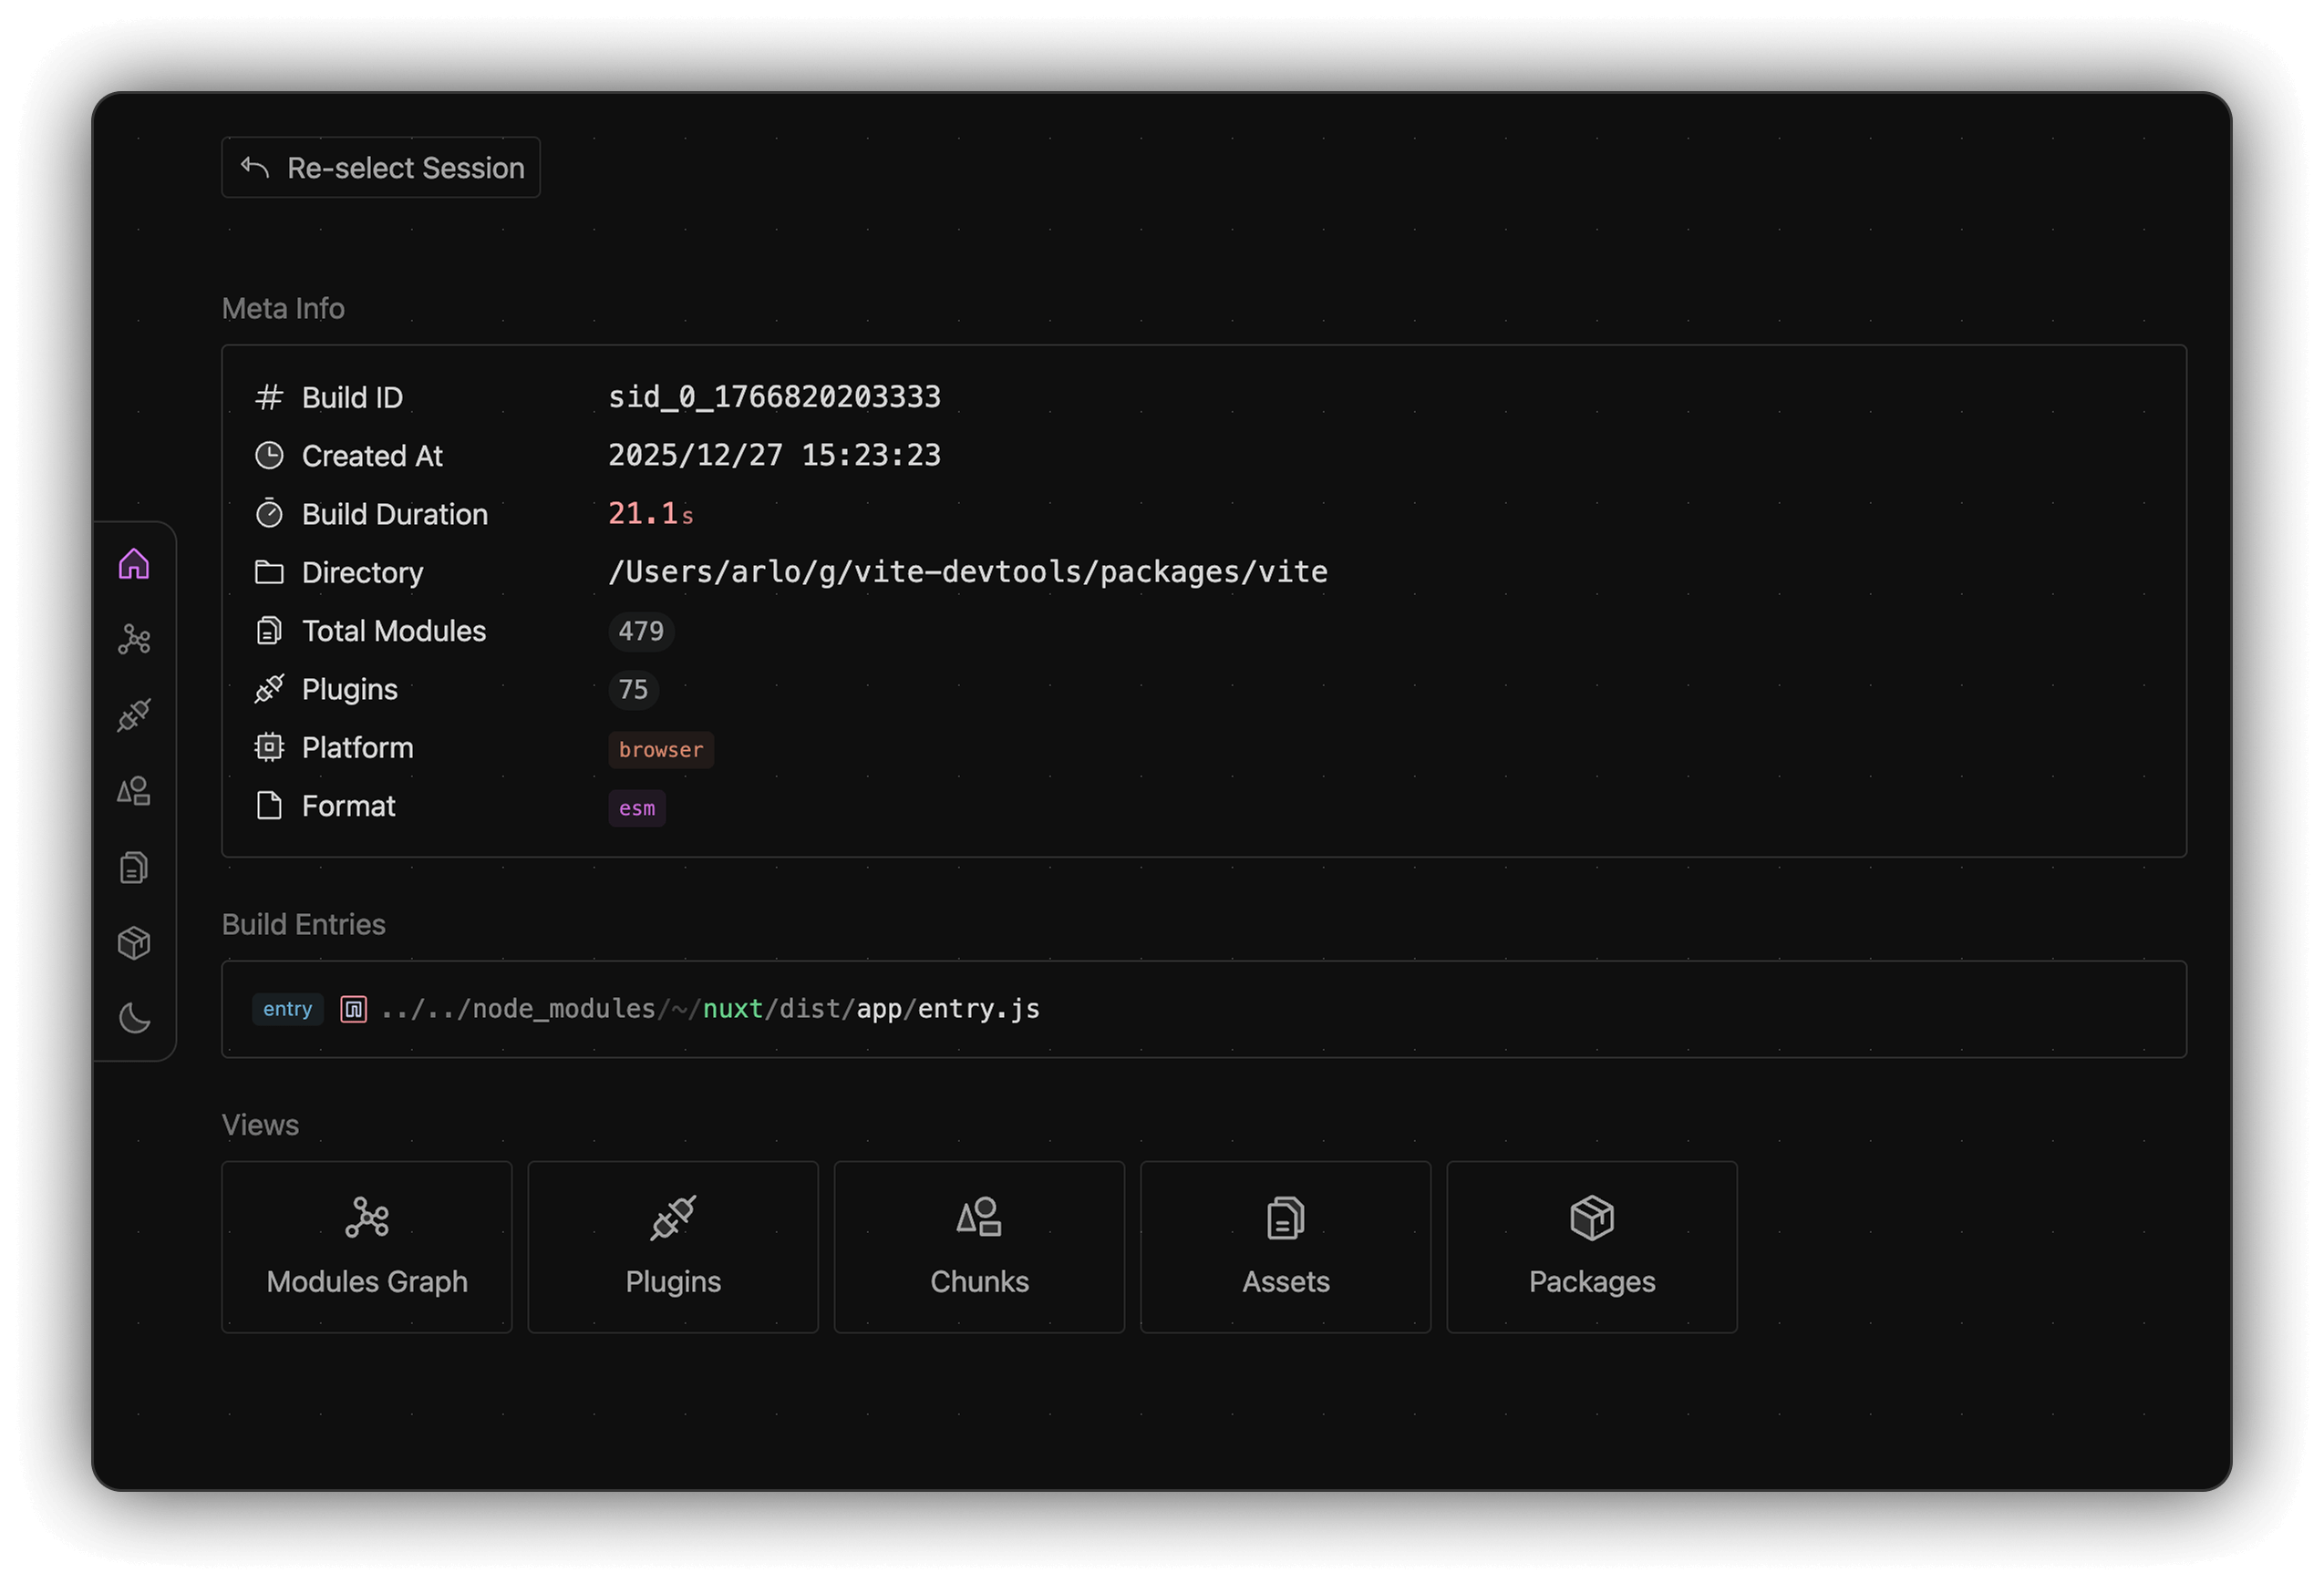Open the Assets view card
2324x1583 pixels.
pyautogui.click(x=1285, y=1248)
